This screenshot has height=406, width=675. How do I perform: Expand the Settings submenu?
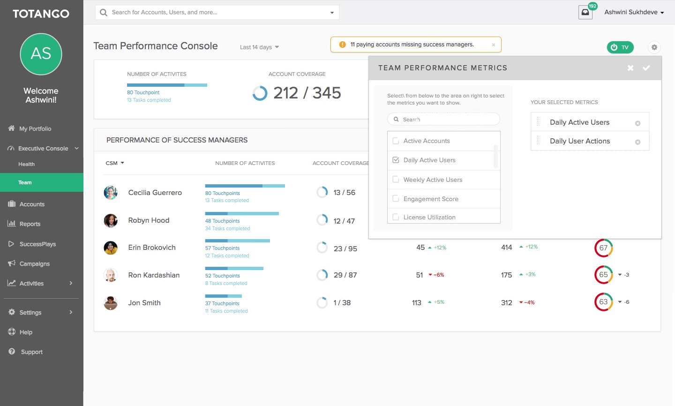(71, 312)
